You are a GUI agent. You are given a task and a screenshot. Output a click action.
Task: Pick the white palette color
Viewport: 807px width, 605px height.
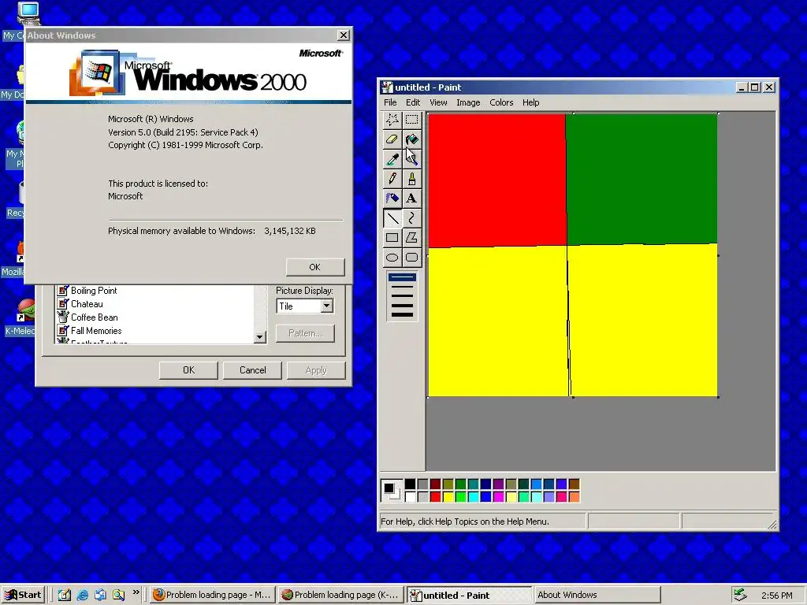pos(410,496)
